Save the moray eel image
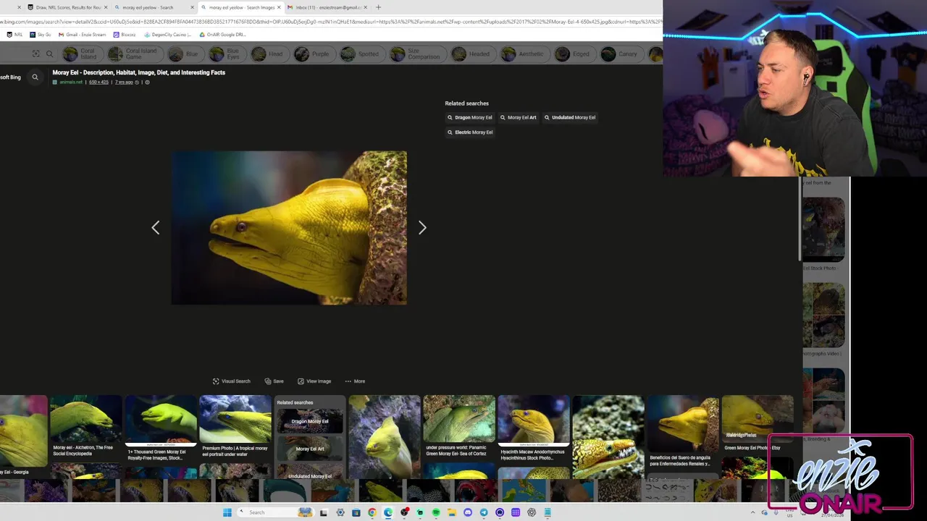This screenshot has height=521, width=927. click(x=274, y=381)
